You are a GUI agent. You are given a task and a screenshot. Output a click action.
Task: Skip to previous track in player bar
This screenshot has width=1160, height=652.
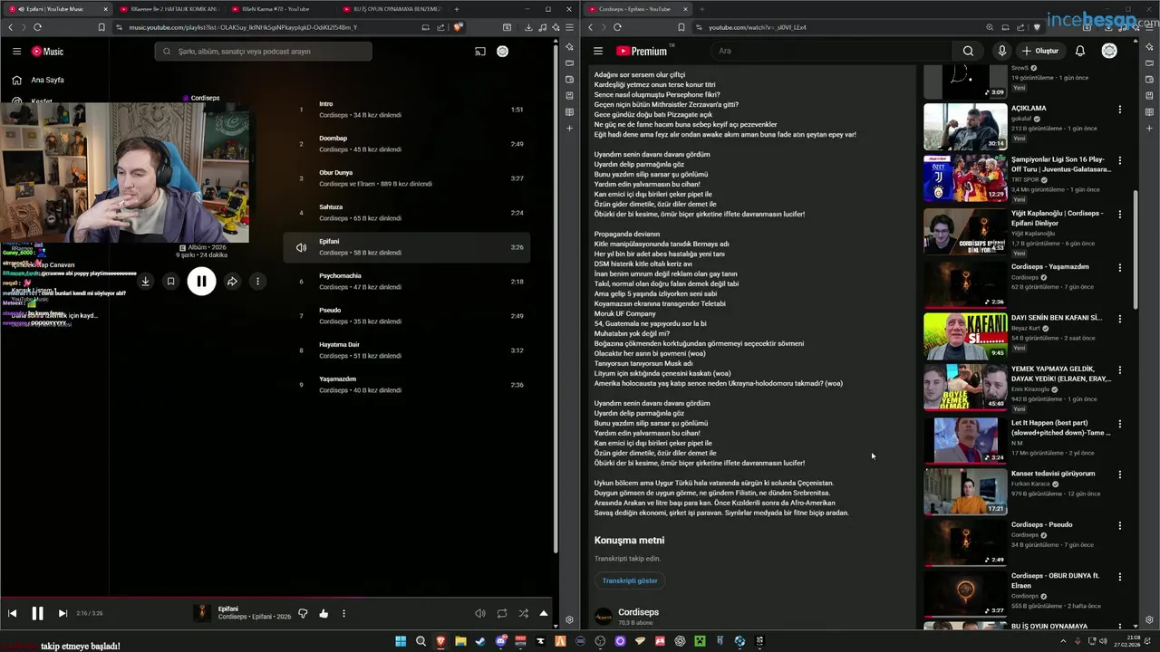[13, 613]
